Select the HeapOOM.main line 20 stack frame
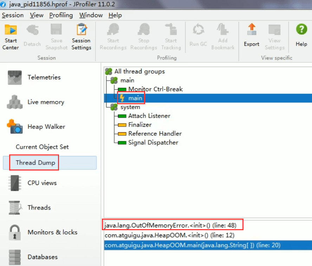Image resolution: width=312 pixels, height=266 pixels. click(x=208, y=245)
